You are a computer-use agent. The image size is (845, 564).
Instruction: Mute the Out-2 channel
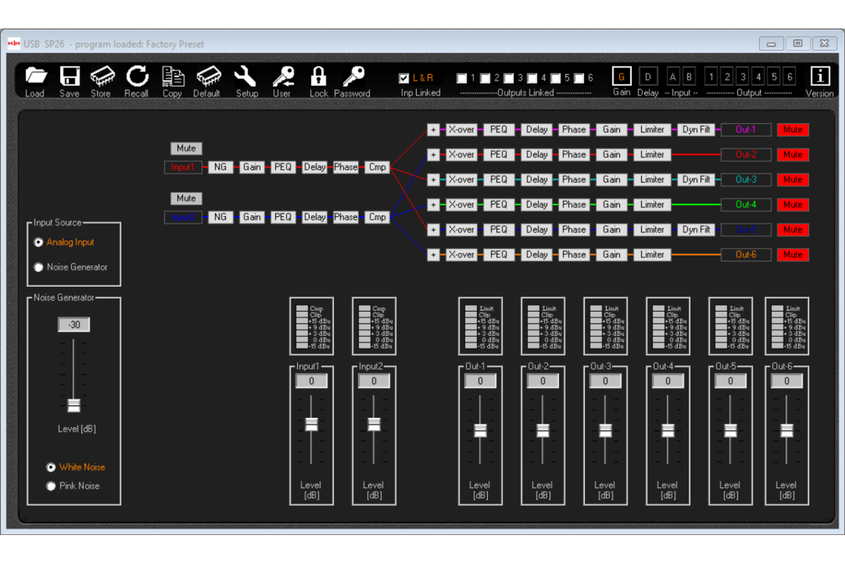click(x=792, y=155)
